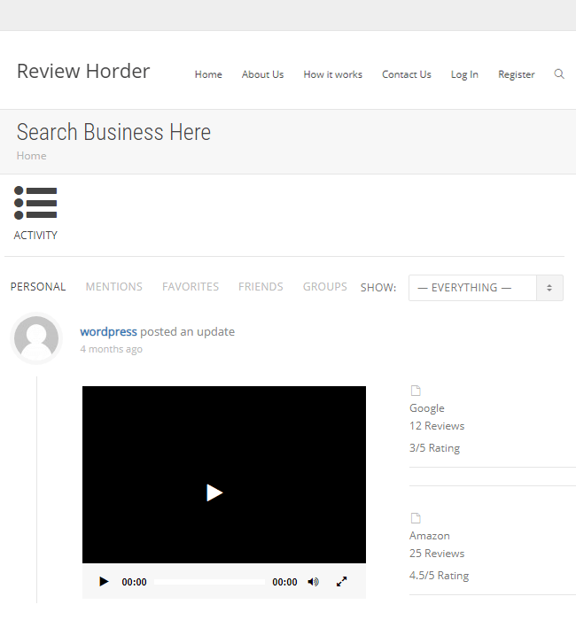Select the Personal activity tab
The image size is (576, 620).
coord(38,287)
